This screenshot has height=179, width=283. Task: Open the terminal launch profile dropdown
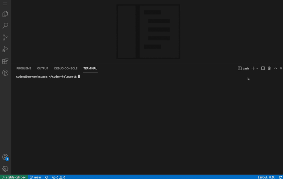coord(257,68)
